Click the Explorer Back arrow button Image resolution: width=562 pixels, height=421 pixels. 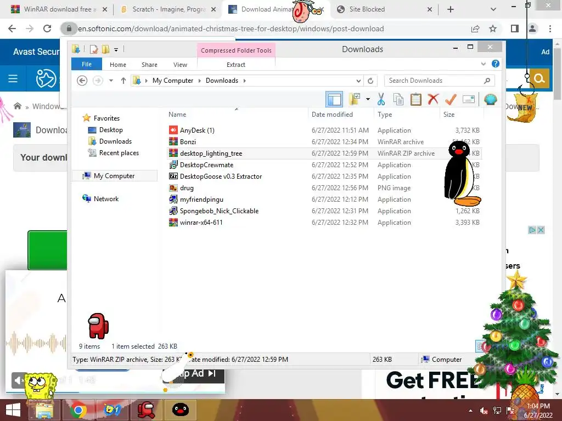[x=82, y=81]
